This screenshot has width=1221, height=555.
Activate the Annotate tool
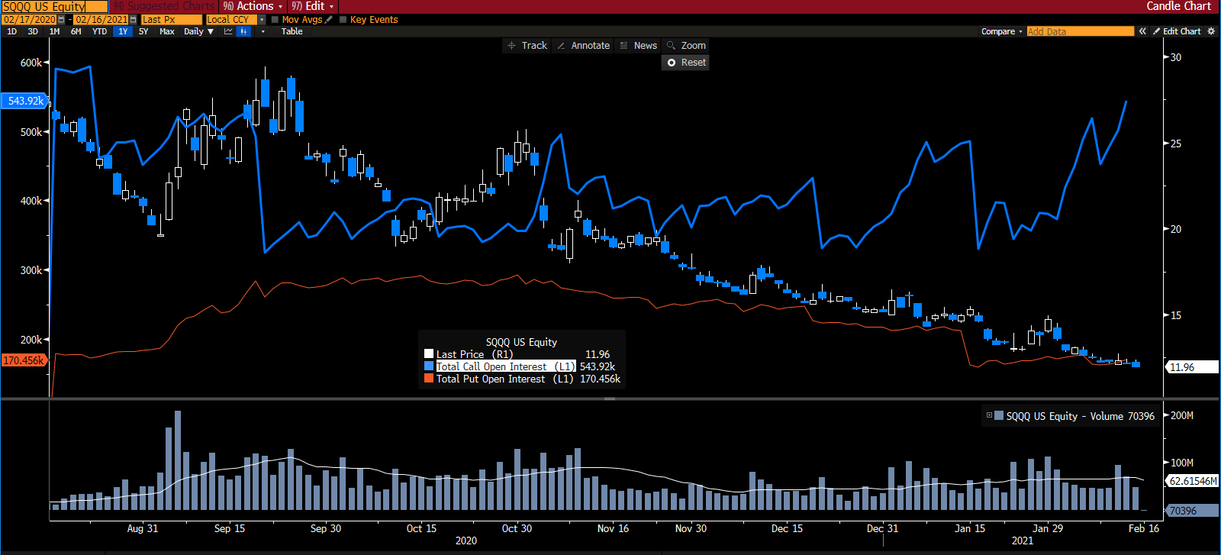point(583,46)
